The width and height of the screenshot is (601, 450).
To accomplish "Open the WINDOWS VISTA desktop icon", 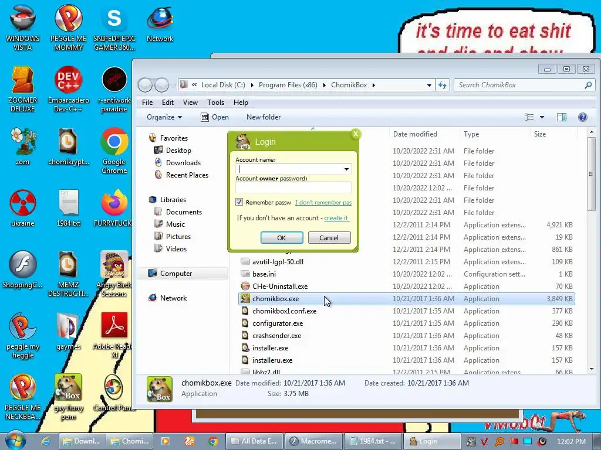I will (x=23, y=27).
